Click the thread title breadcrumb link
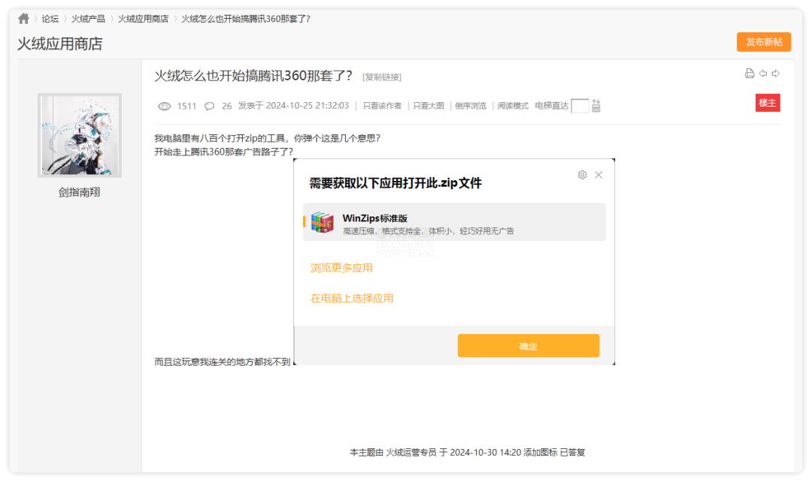The image size is (812, 482). pos(245,19)
